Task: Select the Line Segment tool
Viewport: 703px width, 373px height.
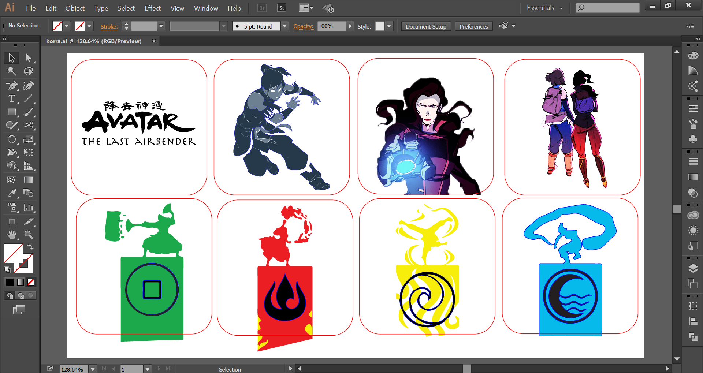Action: [x=28, y=99]
